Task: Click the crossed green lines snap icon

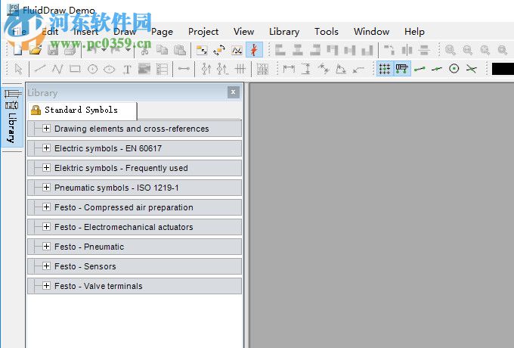Action: [472, 69]
